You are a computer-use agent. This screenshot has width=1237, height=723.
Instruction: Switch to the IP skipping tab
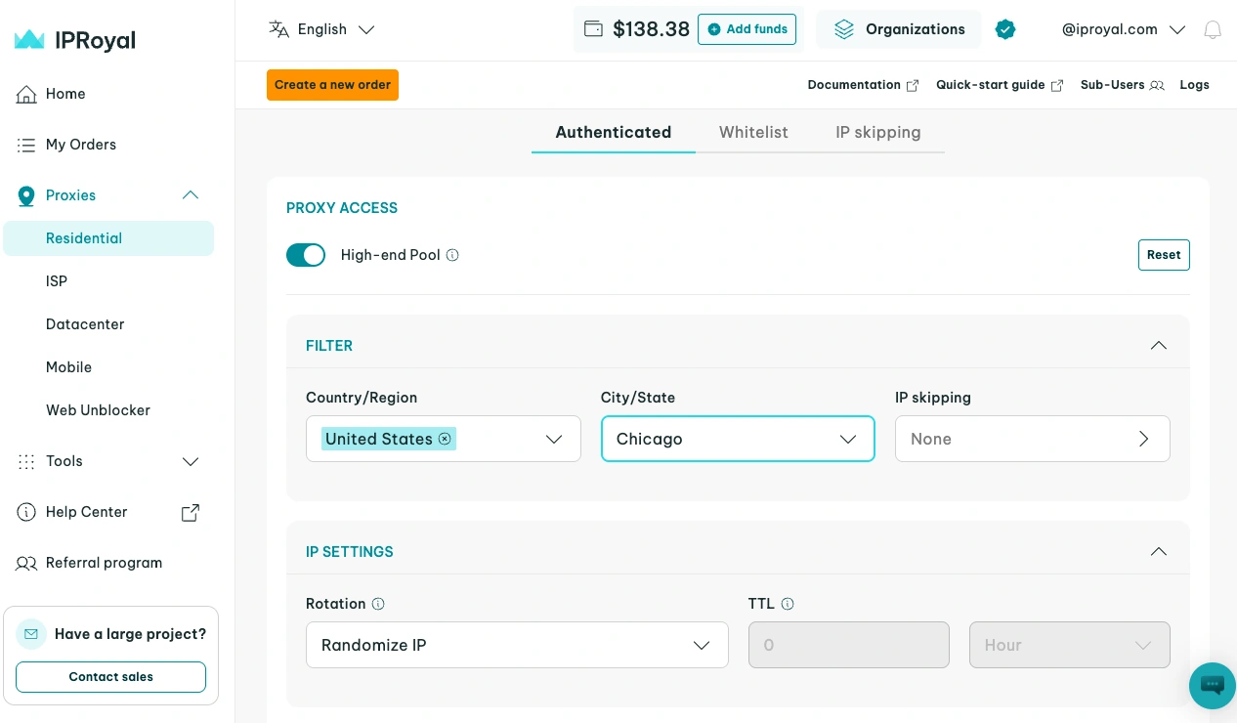pyautogui.click(x=878, y=132)
